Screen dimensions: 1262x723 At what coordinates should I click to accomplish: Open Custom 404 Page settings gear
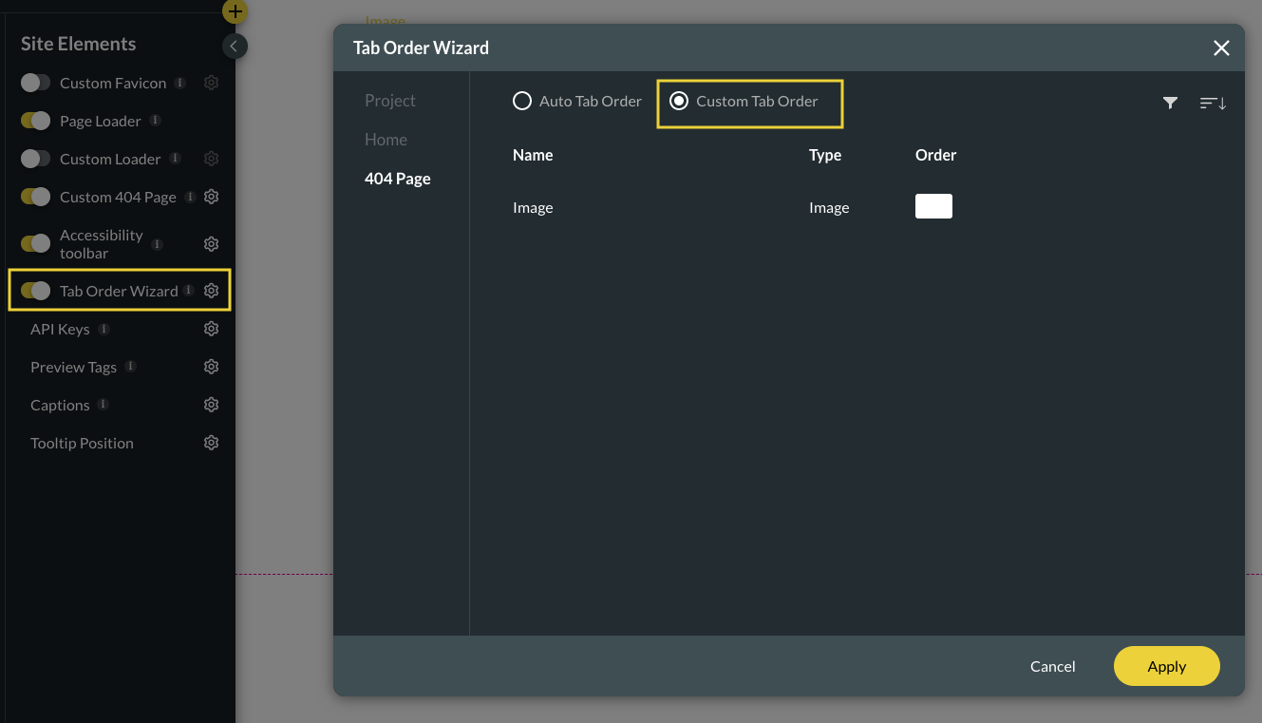212,197
